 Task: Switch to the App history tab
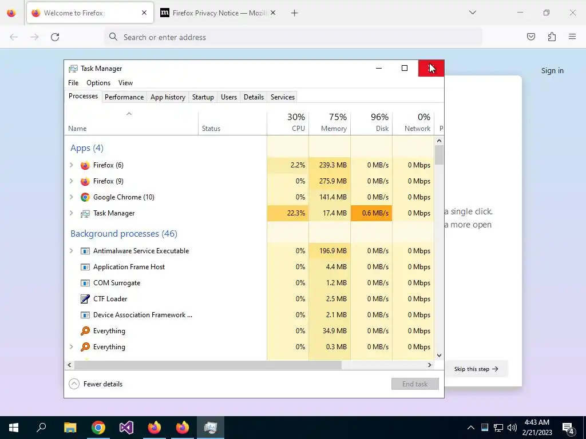click(x=168, y=97)
